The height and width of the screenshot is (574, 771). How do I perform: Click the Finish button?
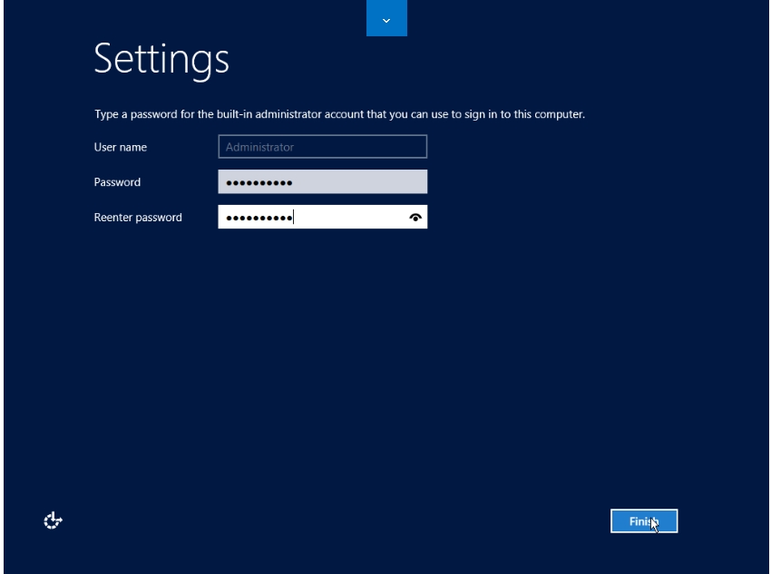point(643,521)
